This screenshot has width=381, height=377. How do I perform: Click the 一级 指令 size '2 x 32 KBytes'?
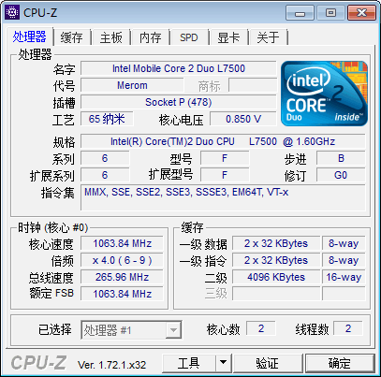tap(276, 260)
